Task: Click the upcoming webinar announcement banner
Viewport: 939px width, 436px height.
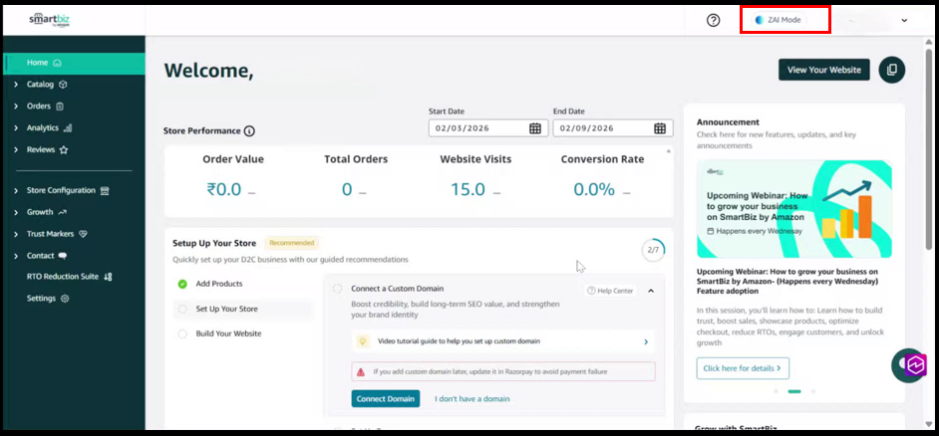Action: click(x=793, y=209)
